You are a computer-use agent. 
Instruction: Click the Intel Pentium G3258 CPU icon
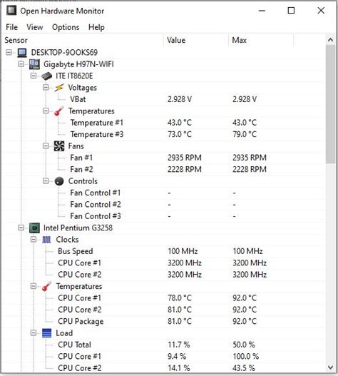[x=34, y=228]
